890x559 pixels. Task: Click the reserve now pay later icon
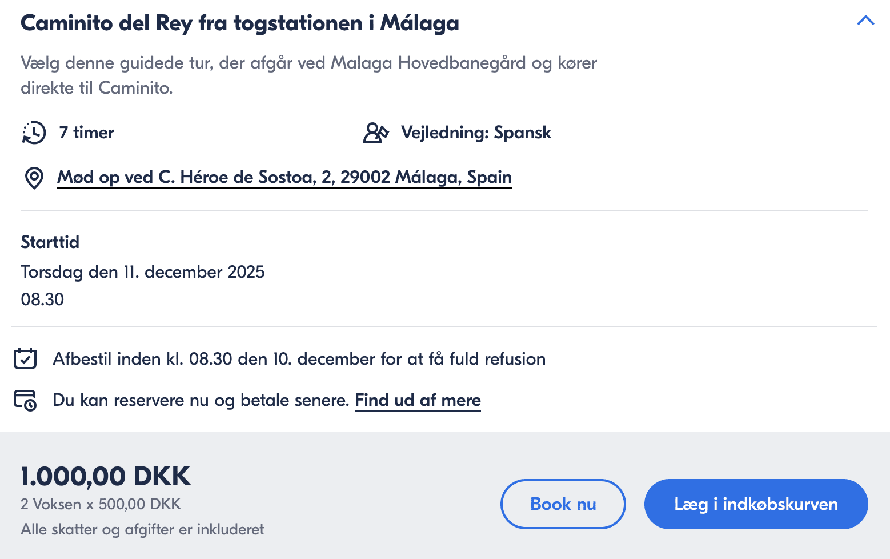pyautogui.click(x=25, y=400)
